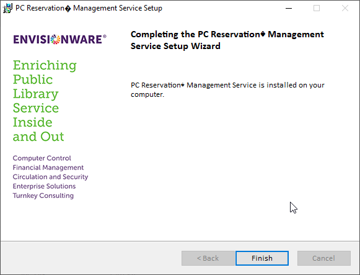Click the disabled maximize window button
This screenshot has height=275, width=360.
(317, 8)
